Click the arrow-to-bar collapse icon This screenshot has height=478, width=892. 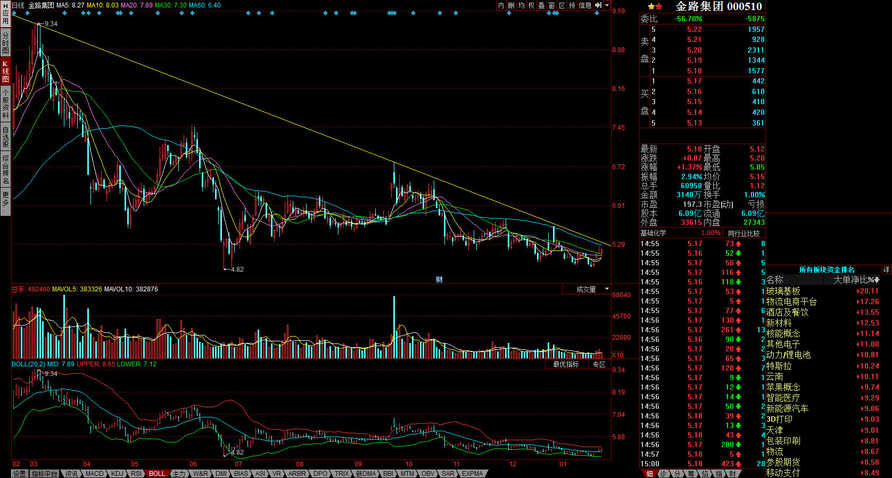(598, 5)
